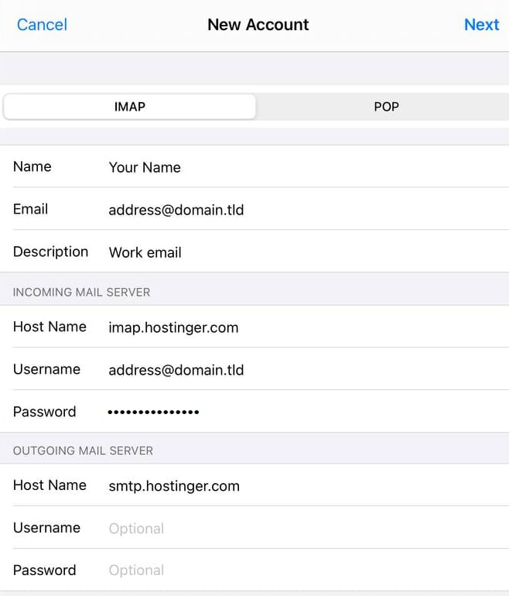Tap the 'Description' row label
The height and width of the screenshot is (596, 509).
pos(50,252)
